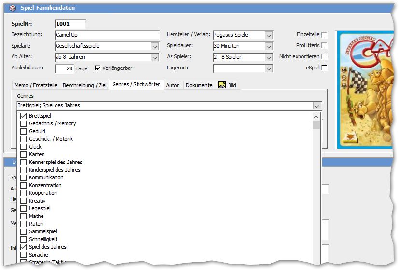The image size is (400, 271).
Task: Open the Beschreibung / Ziel tab
Action: tap(85, 85)
